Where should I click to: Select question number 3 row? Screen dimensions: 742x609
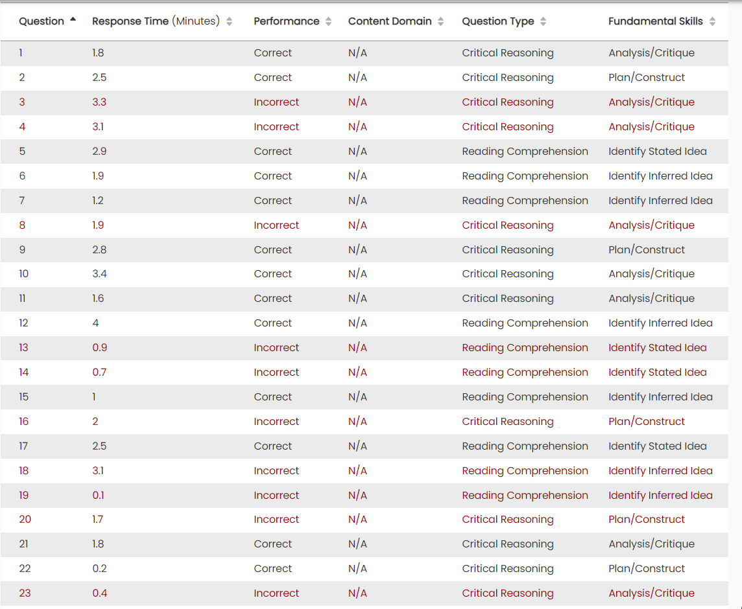tap(22, 102)
